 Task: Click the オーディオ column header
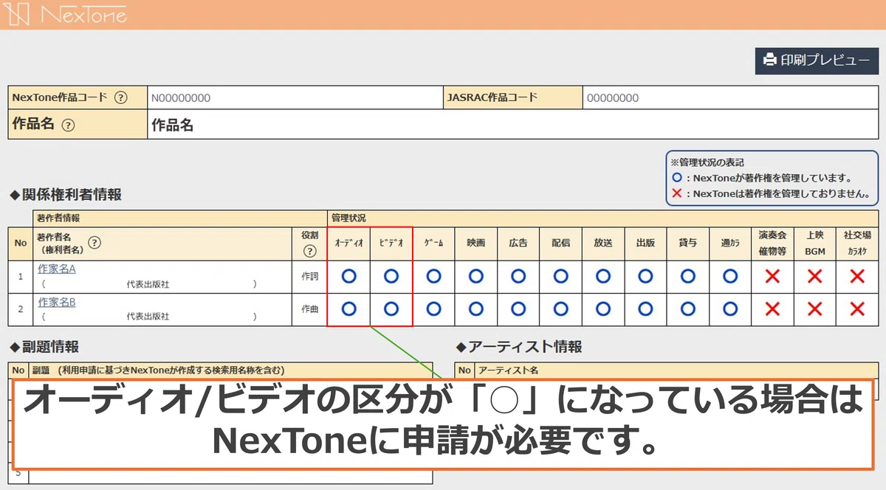coord(349,243)
